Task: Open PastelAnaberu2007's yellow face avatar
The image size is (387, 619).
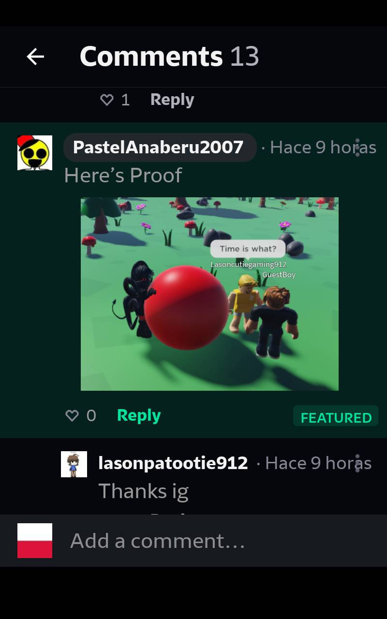Action: (x=35, y=153)
